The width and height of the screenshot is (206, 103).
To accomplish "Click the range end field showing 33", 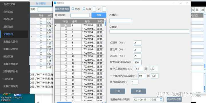I will (203, 10).
